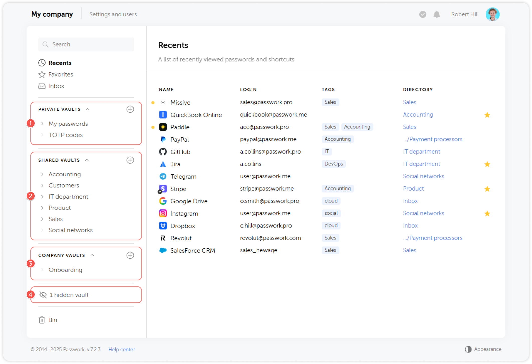Click the GitHub icon

(163, 151)
